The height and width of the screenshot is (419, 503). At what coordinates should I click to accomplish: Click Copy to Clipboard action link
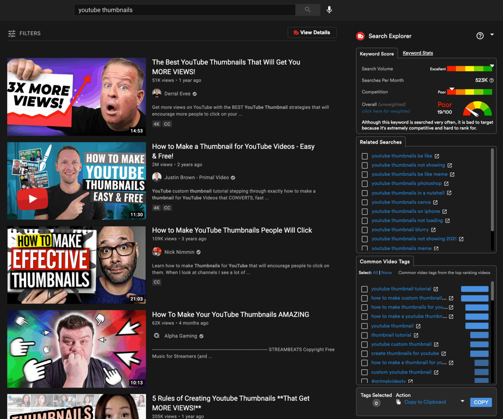(x=425, y=402)
